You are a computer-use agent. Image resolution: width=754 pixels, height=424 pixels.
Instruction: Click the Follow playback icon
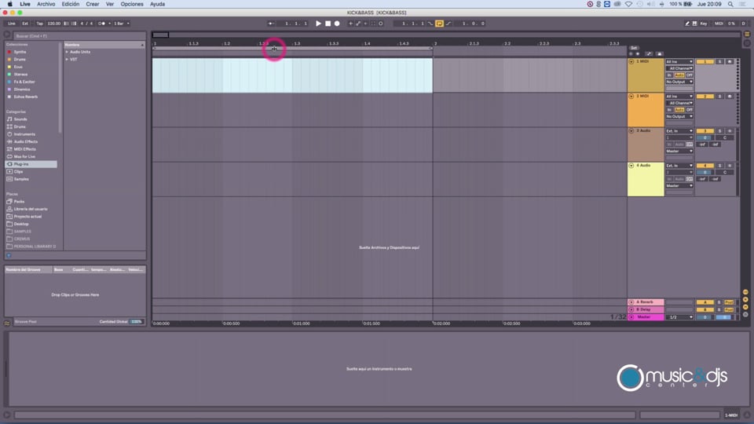coord(271,23)
